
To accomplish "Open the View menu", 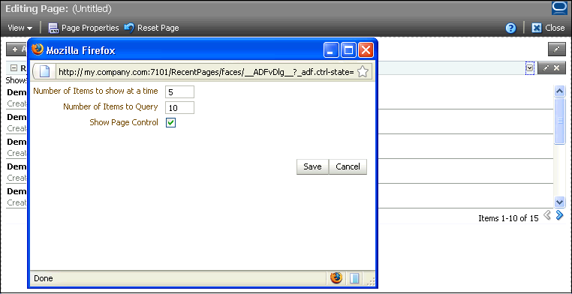I will click(x=20, y=28).
